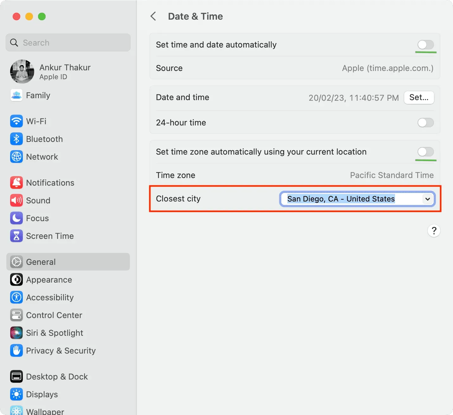Click the Wi-Fi icon in sidebar
The width and height of the screenshot is (453, 415).
[x=16, y=121]
